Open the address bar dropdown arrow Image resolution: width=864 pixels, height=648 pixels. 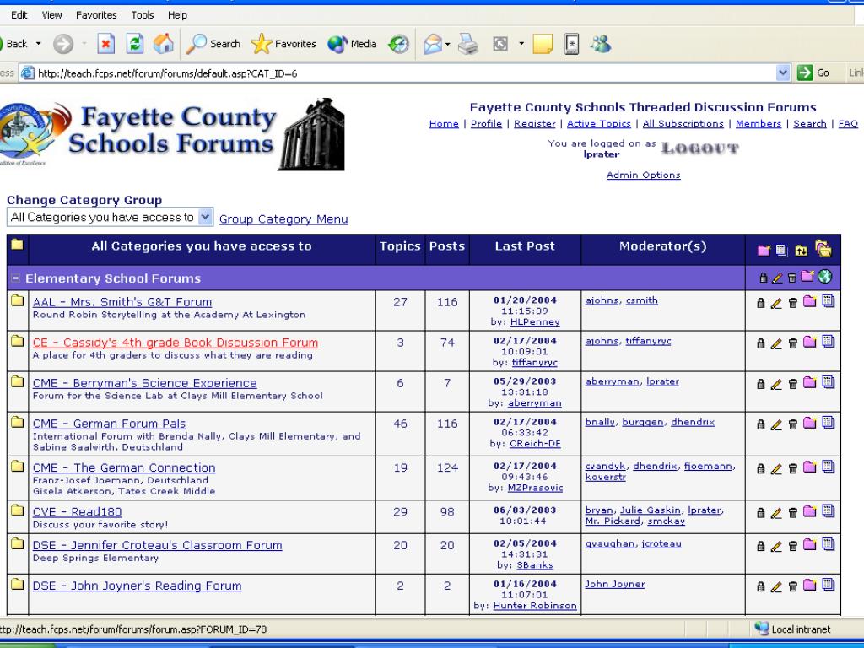783,73
